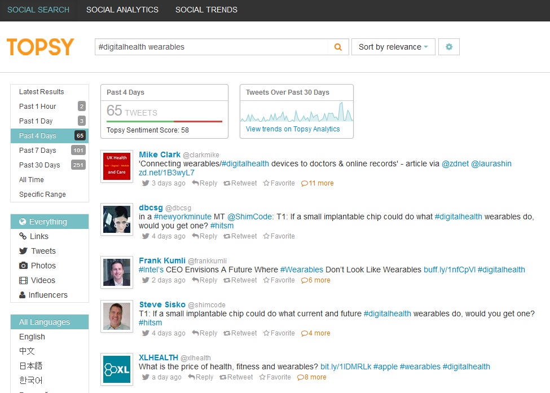Select Past 1 Day filter
The image size is (550, 393).
pos(50,121)
